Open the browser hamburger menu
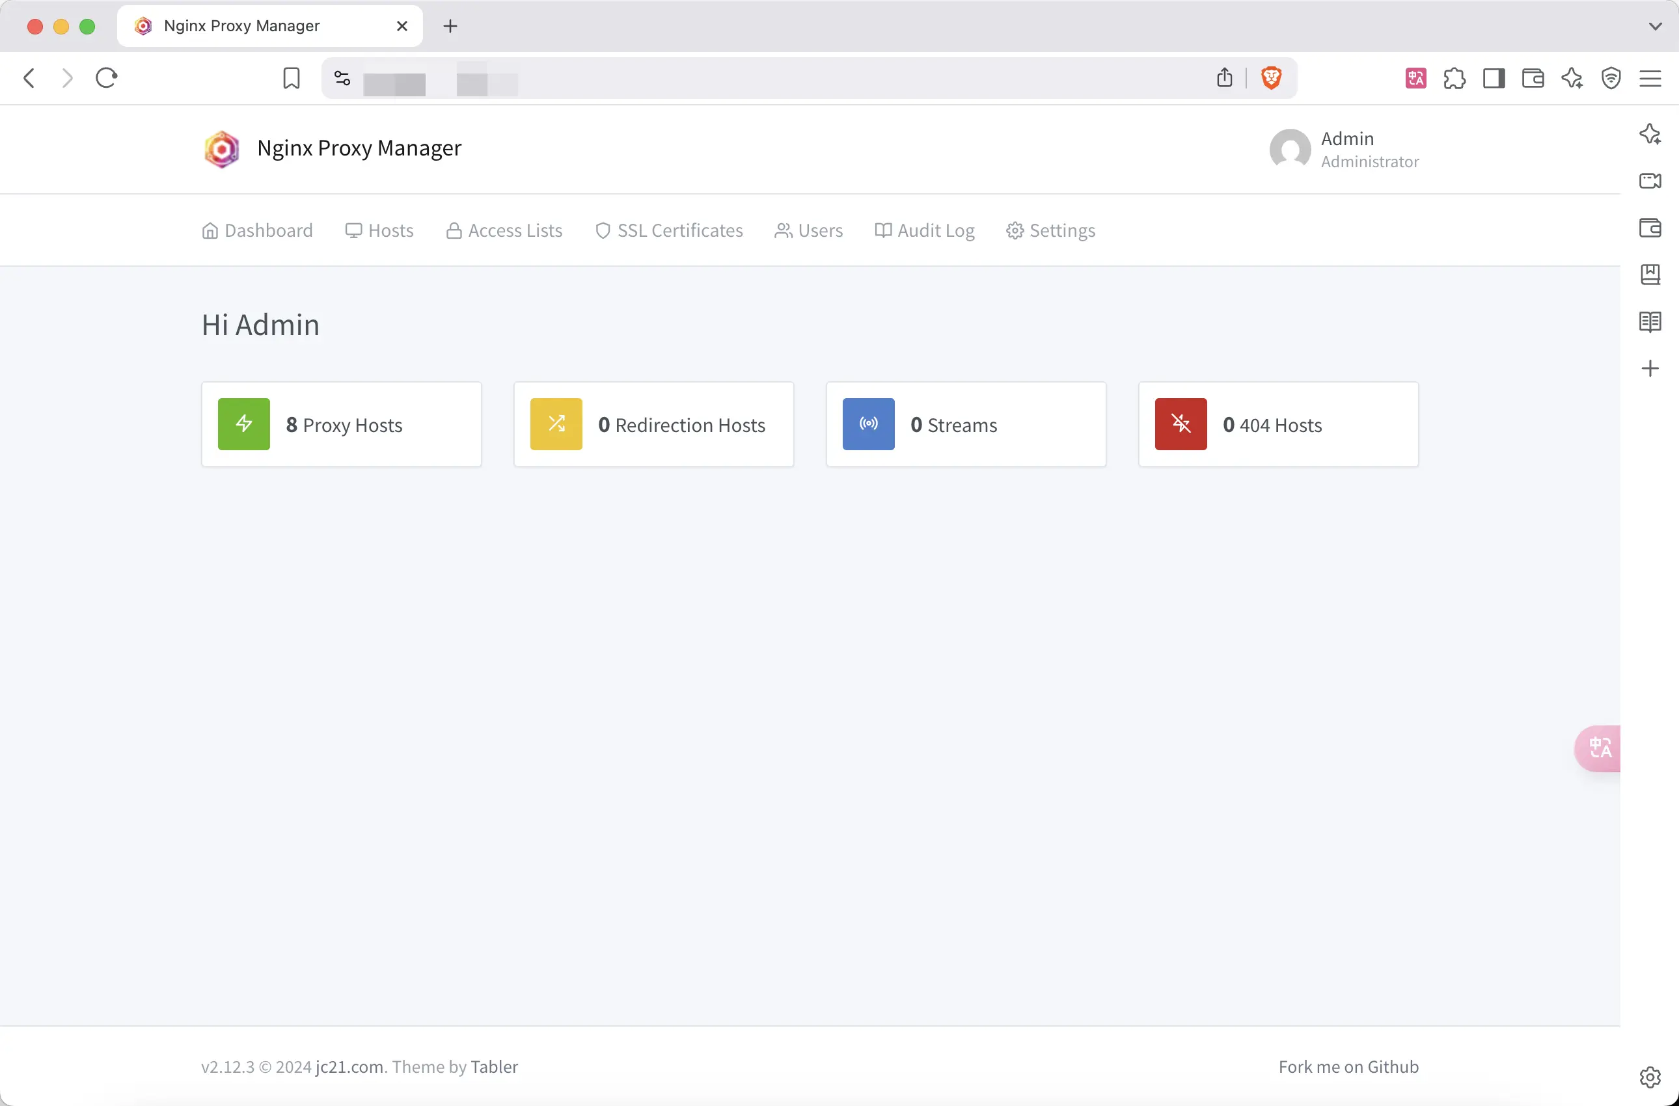 (x=1650, y=77)
